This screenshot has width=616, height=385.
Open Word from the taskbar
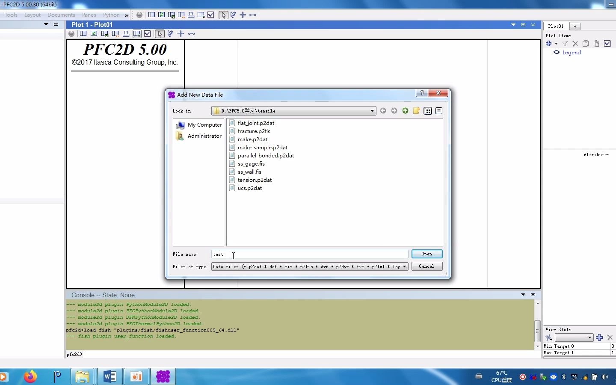[x=110, y=376]
